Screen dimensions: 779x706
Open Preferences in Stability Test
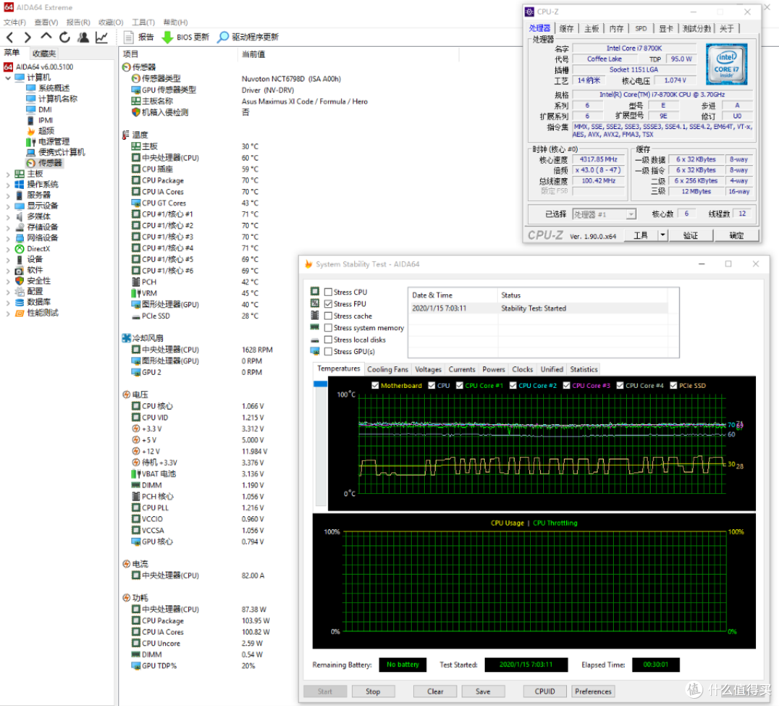click(x=593, y=691)
